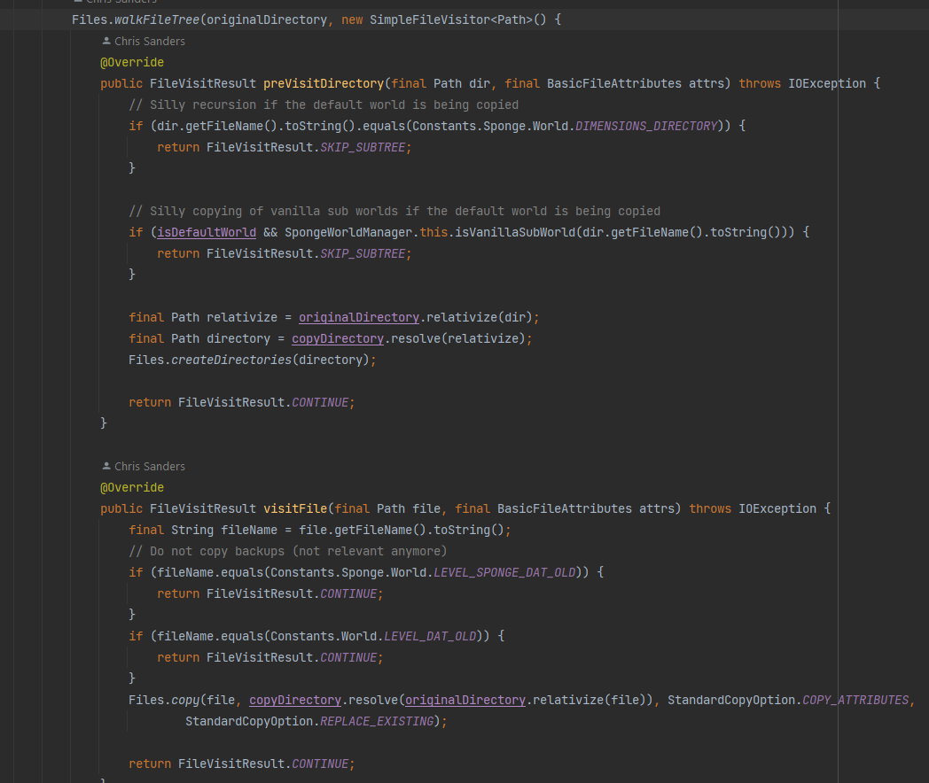The width and height of the screenshot is (929, 783).
Task: Click the REPLACE_EXISTING option
Action: pos(377,722)
